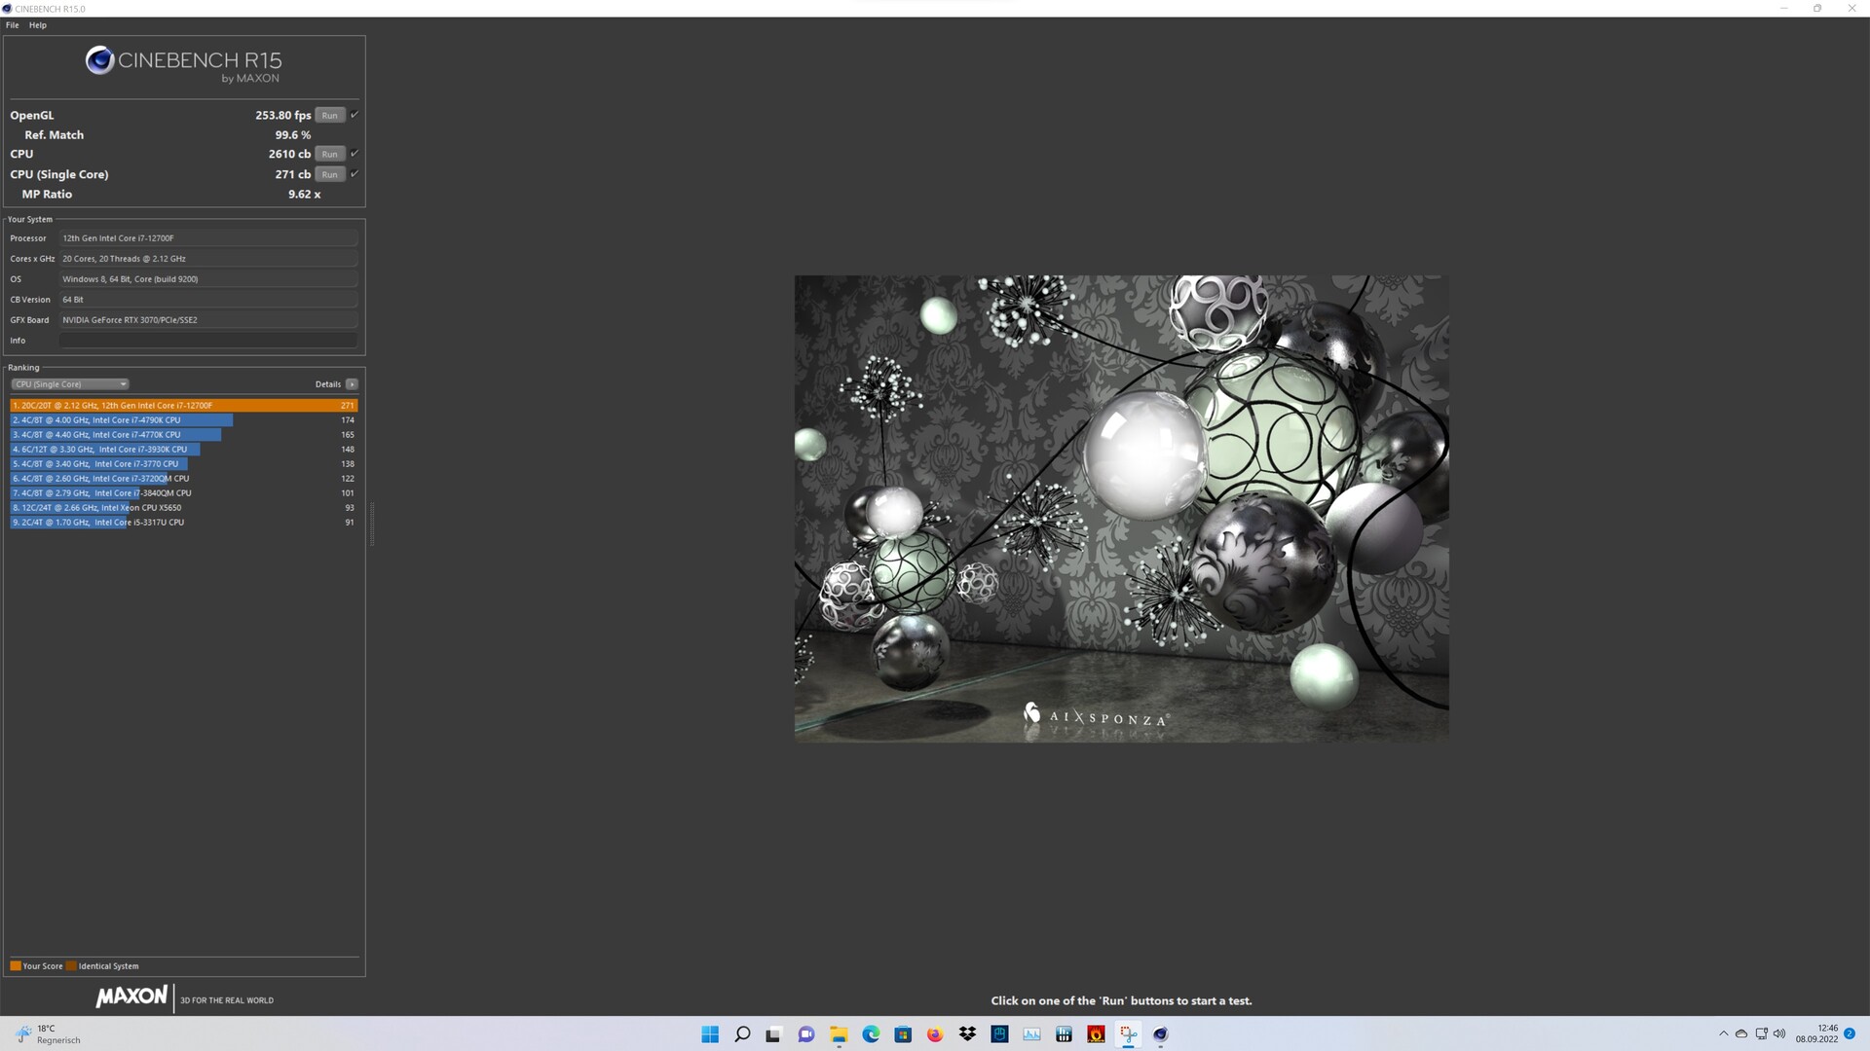Open notification badge showing 2
Image resolution: width=1870 pixels, height=1051 pixels.
1850,1034
